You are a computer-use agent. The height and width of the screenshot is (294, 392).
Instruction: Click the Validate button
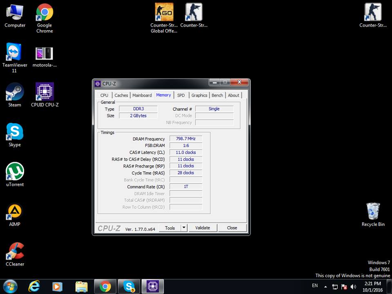[203, 228]
